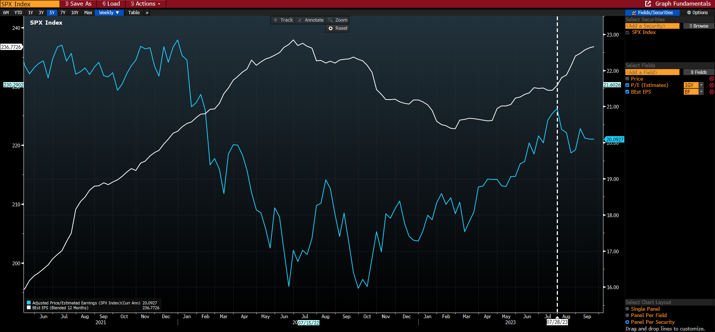
Task: Click the SPX Index chart title
Action: (46, 23)
